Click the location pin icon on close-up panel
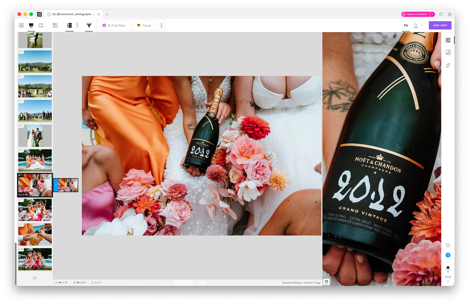The height and width of the screenshot is (305, 469). coord(326,282)
